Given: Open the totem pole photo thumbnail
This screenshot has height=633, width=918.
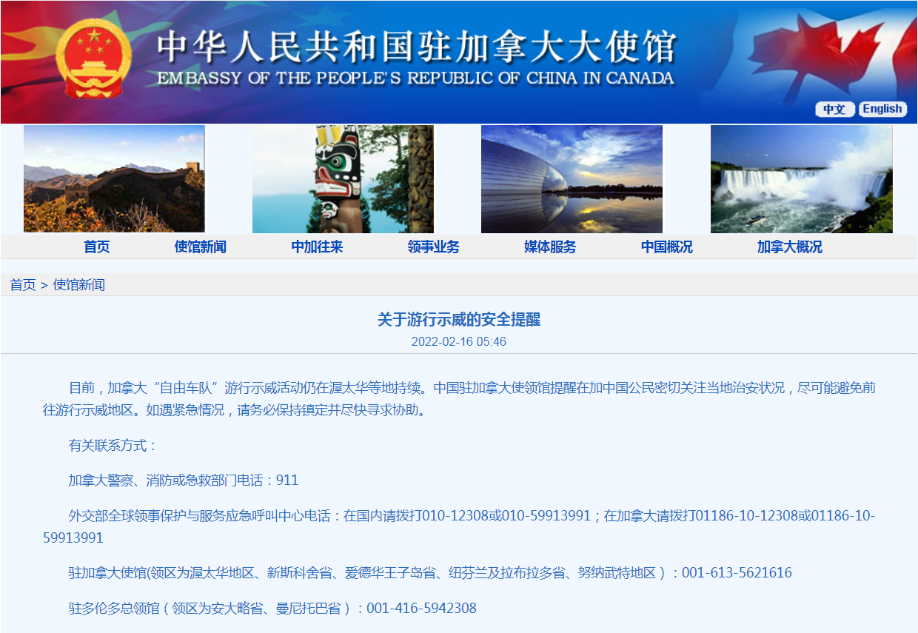Looking at the screenshot, I should coord(343,179).
